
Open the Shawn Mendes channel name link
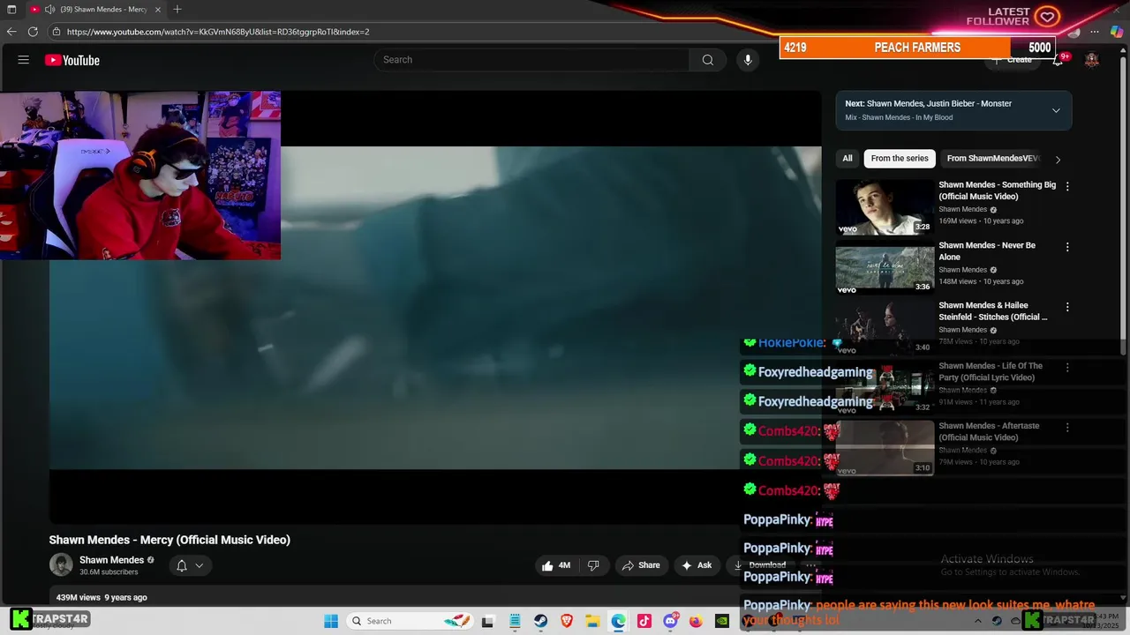[111, 560]
